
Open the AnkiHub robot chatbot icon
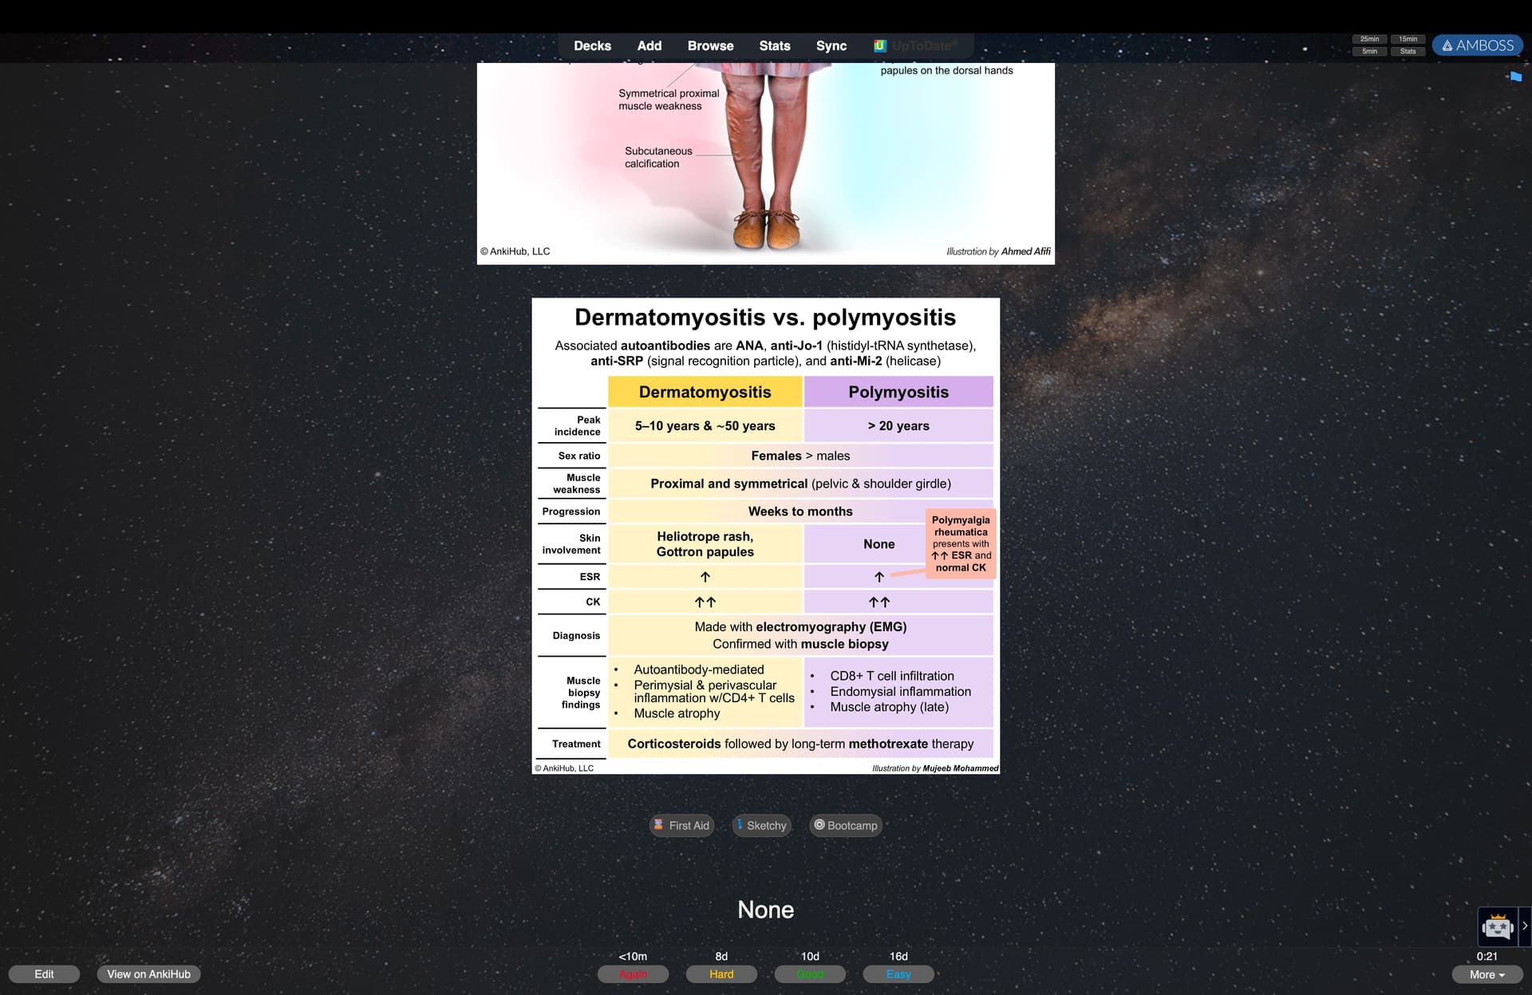(x=1497, y=926)
